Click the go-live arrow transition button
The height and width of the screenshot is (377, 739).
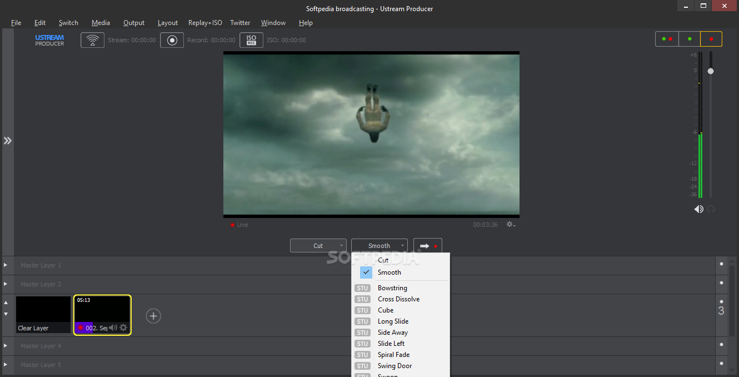tap(428, 246)
